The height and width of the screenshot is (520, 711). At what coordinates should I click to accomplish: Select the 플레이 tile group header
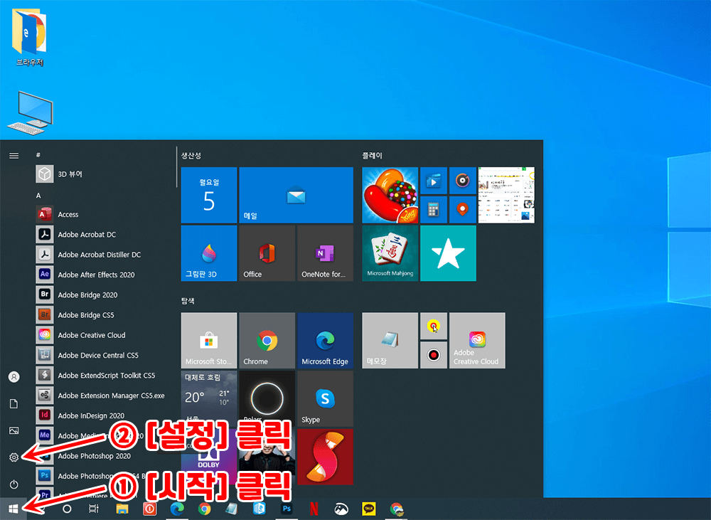coord(372,155)
